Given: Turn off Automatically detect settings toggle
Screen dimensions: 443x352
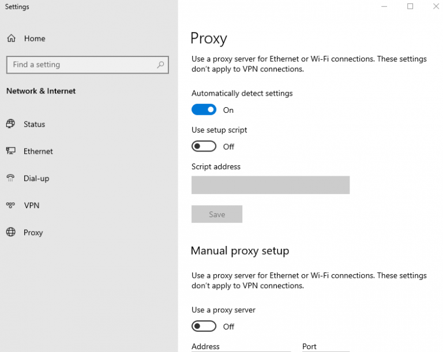Looking at the screenshot, I should point(204,110).
